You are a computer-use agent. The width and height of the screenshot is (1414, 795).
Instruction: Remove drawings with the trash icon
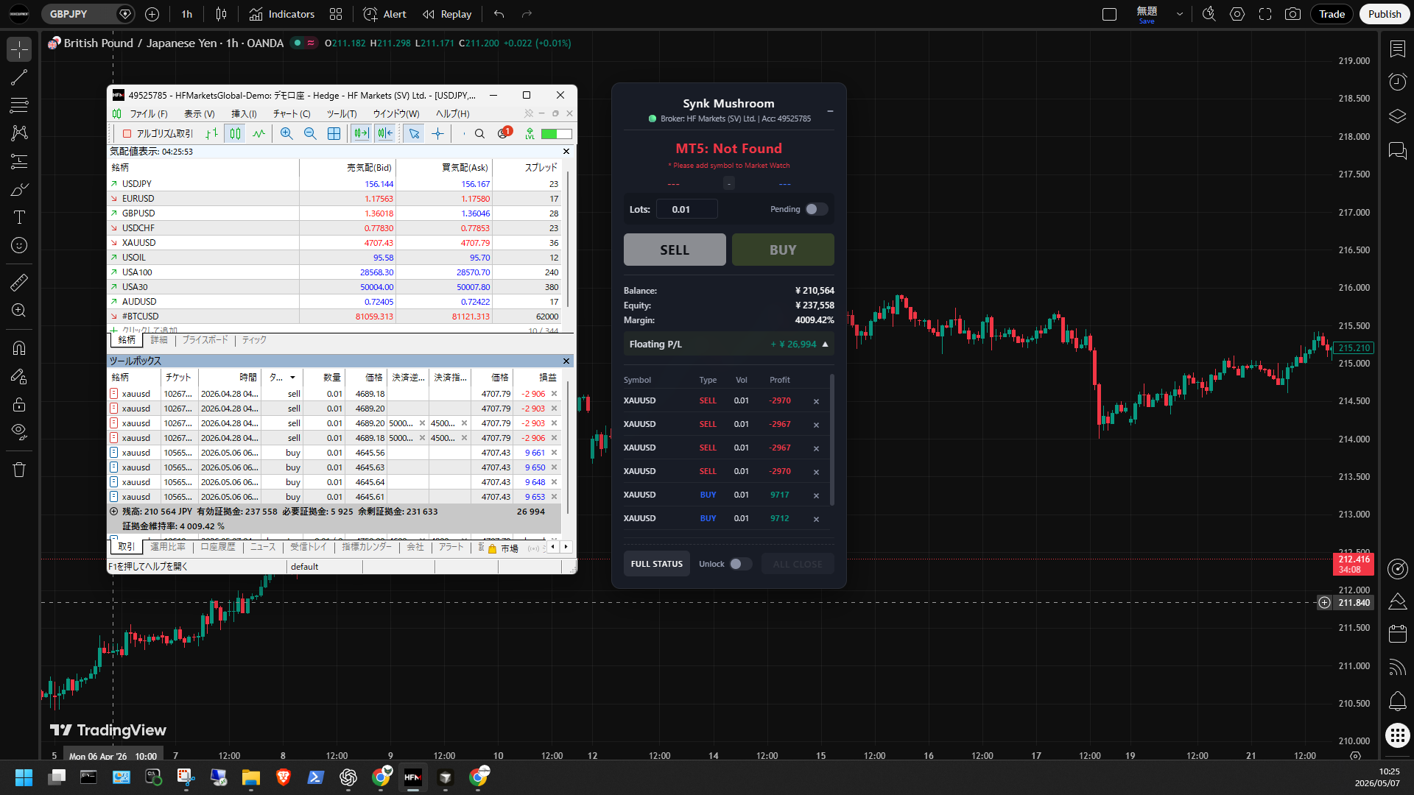(x=19, y=470)
